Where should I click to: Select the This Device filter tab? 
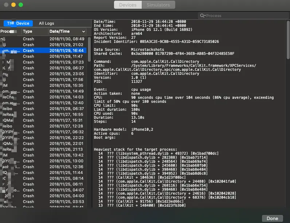pyautogui.click(x=18, y=23)
